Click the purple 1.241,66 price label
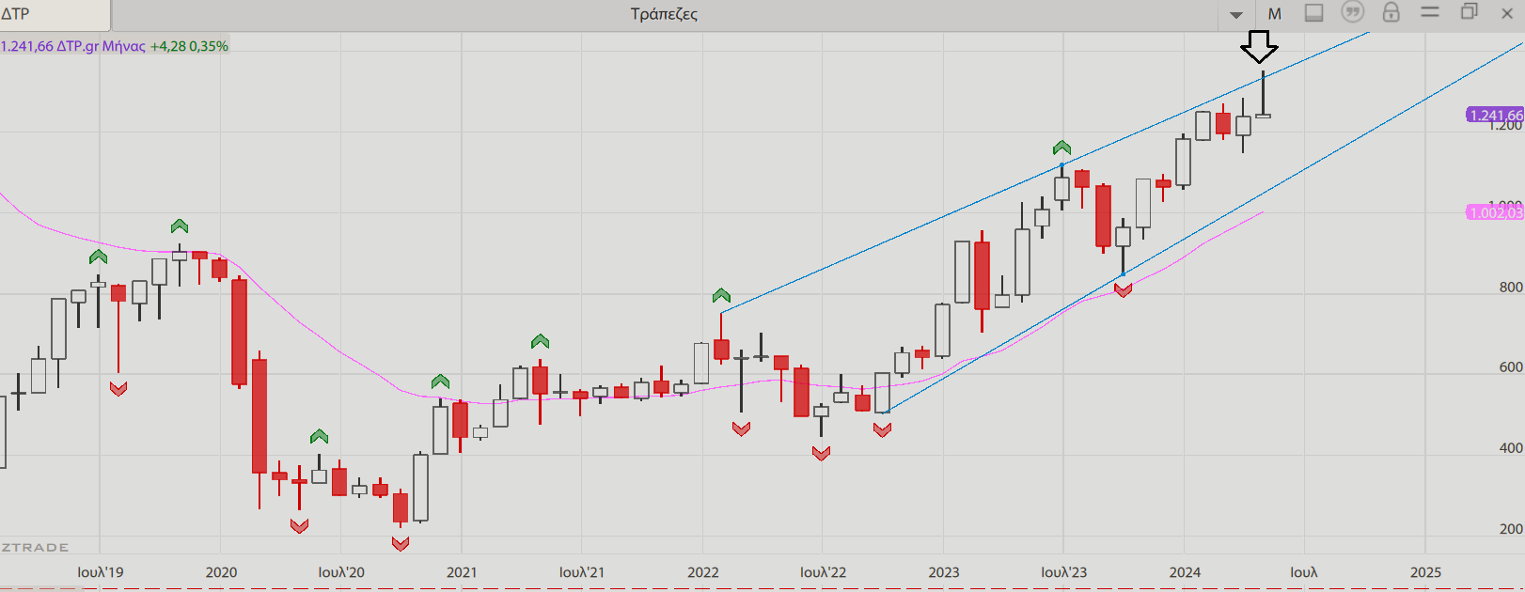This screenshot has width=1525, height=592. tap(1495, 115)
